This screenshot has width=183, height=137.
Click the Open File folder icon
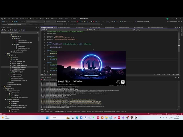12,22
